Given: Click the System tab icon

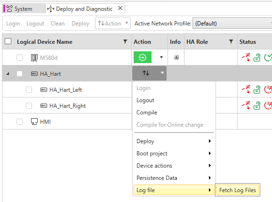Looking at the screenshot, I should coord(9,8).
